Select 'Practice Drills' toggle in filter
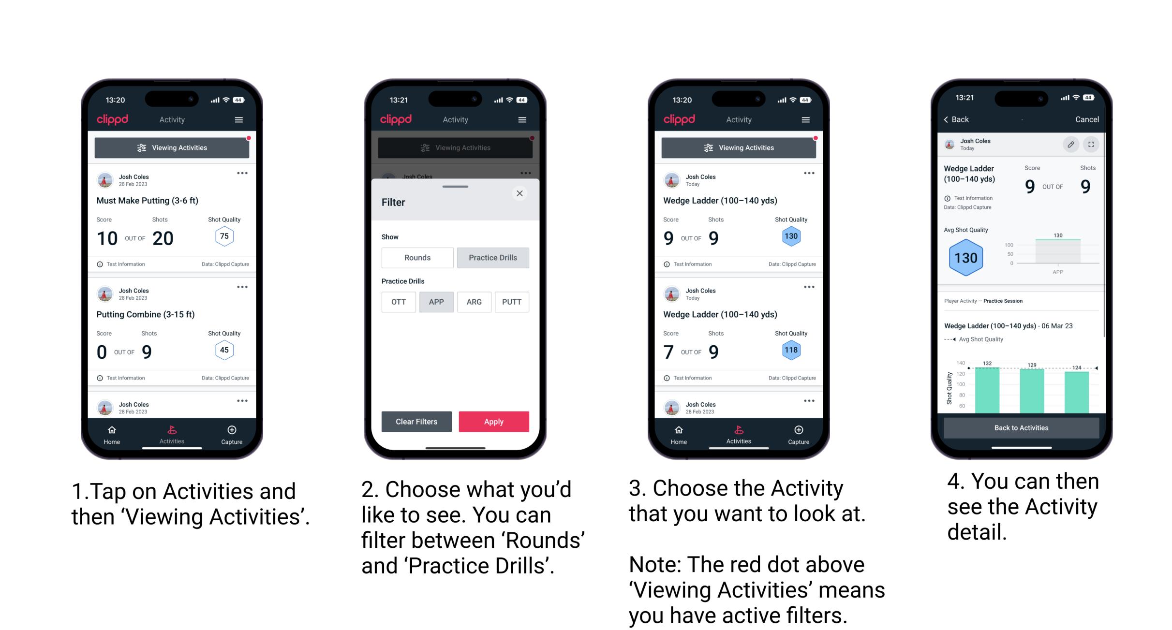The image size is (1172, 630). click(x=493, y=258)
